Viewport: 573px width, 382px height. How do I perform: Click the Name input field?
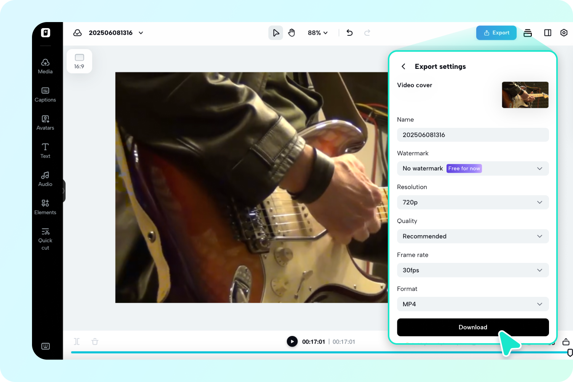coord(473,135)
